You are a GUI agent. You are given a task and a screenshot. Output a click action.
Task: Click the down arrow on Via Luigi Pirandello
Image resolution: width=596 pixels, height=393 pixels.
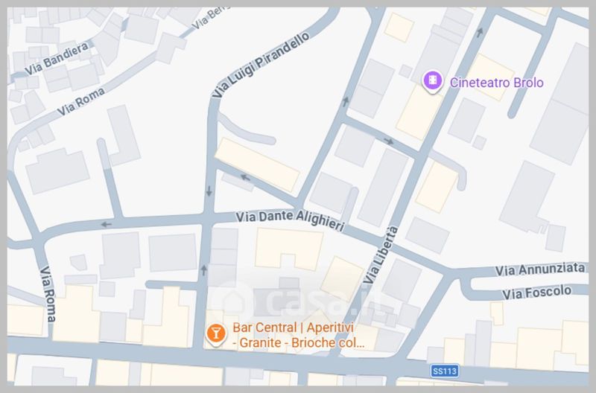click(209, 191)
